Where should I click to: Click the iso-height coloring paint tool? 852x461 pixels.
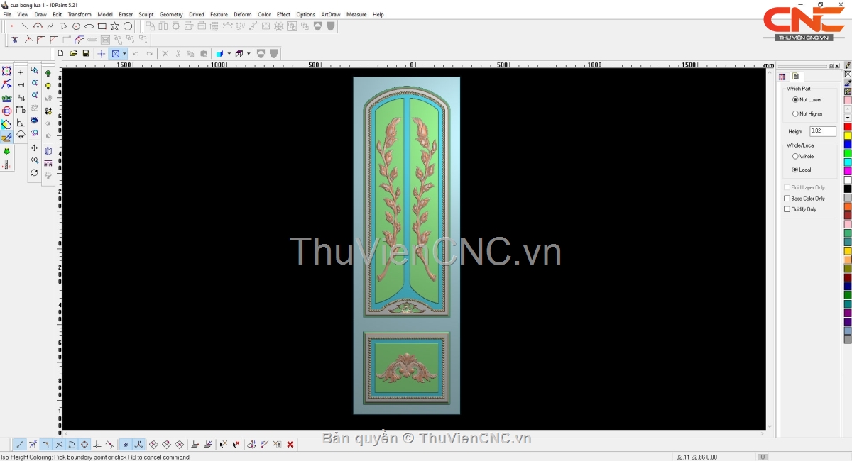click(6, 138)
